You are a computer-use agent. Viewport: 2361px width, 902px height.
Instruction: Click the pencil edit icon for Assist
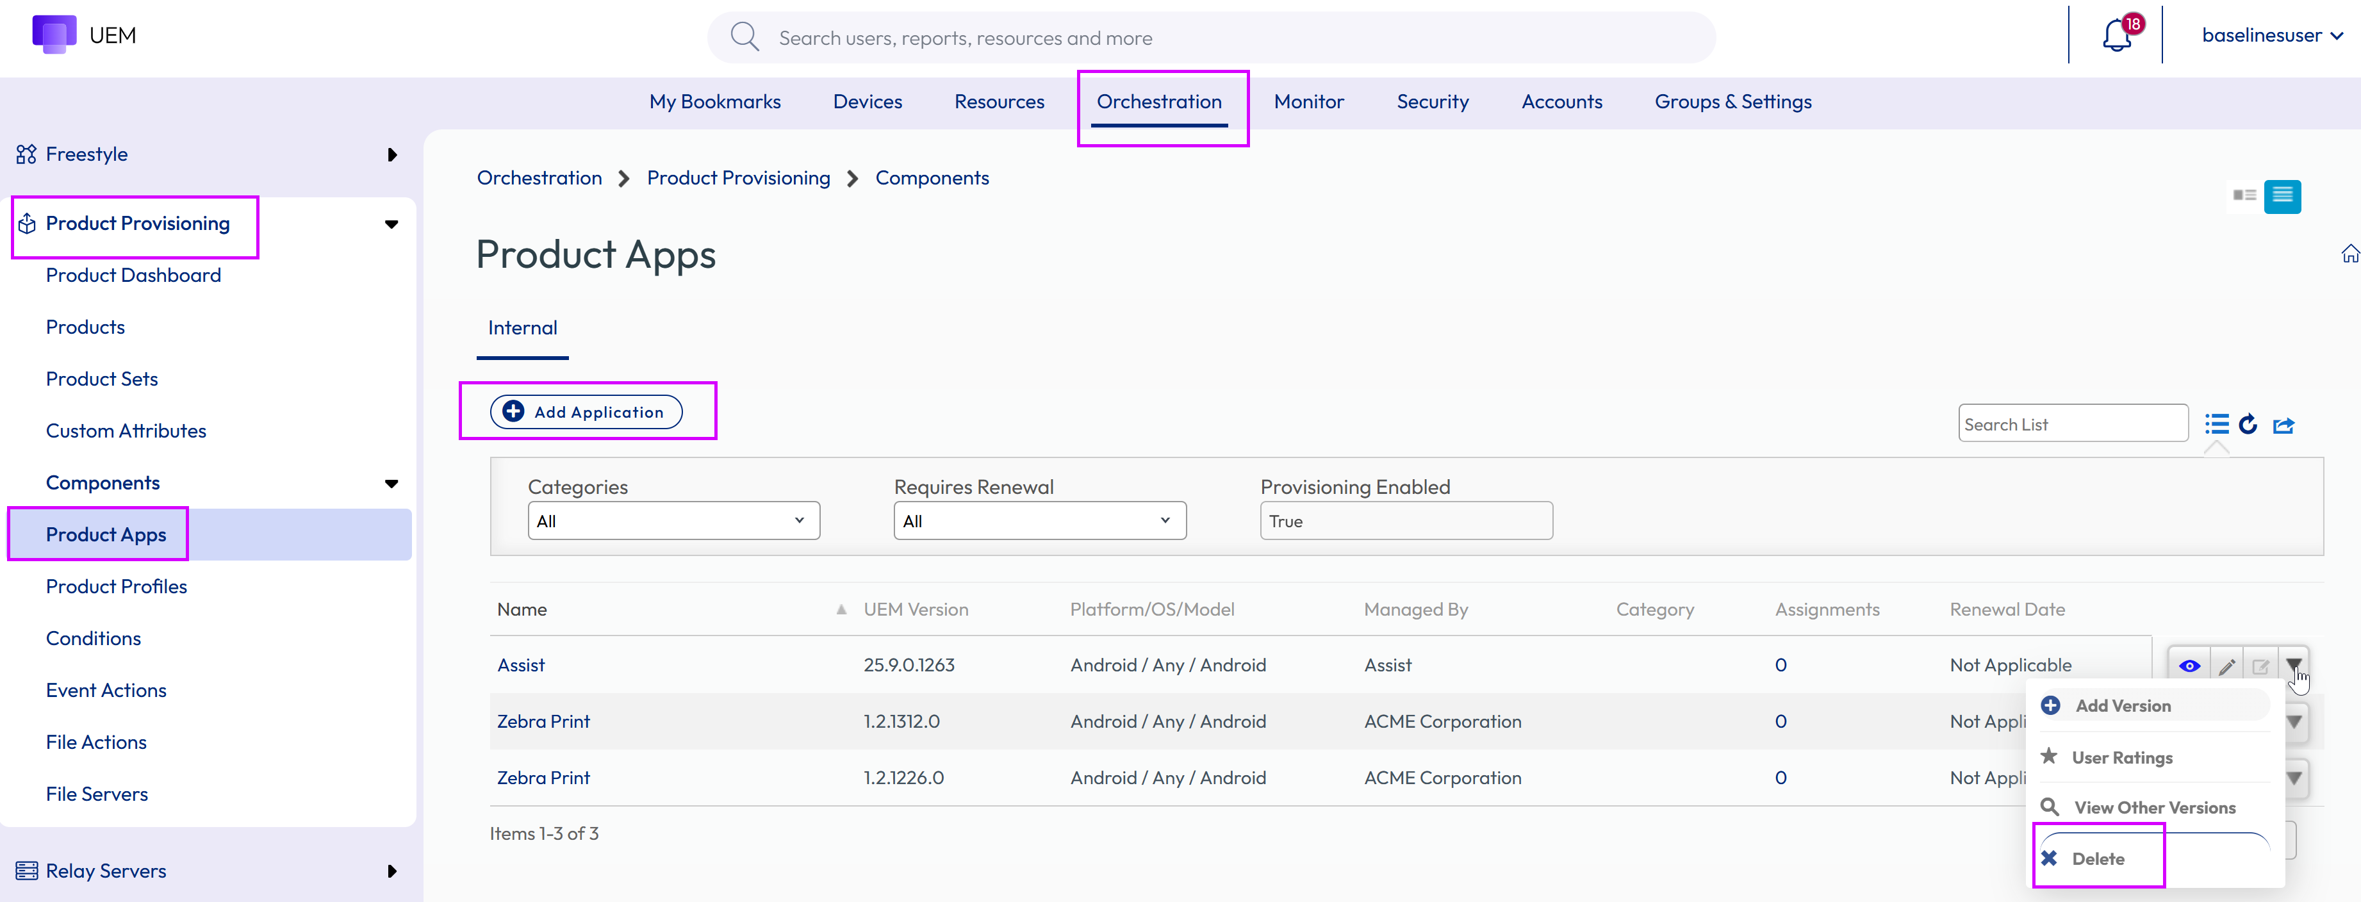2226,666
